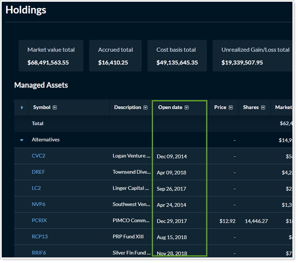
Task: Select the Cost basis total card
Action: click(x=177, y=56)
